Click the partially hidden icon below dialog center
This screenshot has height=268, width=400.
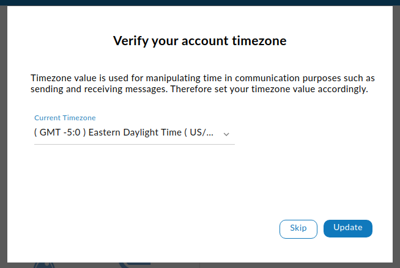(135, 265)
